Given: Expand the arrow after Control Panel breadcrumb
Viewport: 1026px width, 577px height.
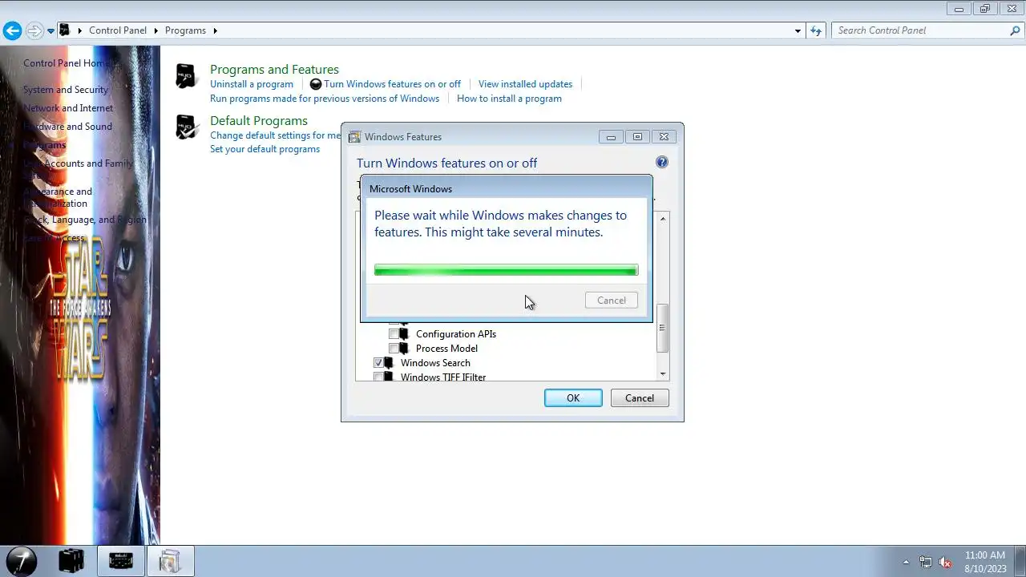Looking at the screenshot, I should (x=156, y=30).
